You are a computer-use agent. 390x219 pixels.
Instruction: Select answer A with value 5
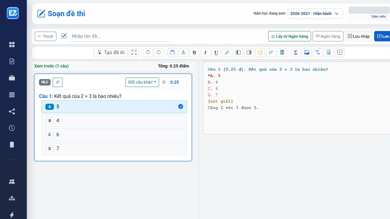[114, 107]
